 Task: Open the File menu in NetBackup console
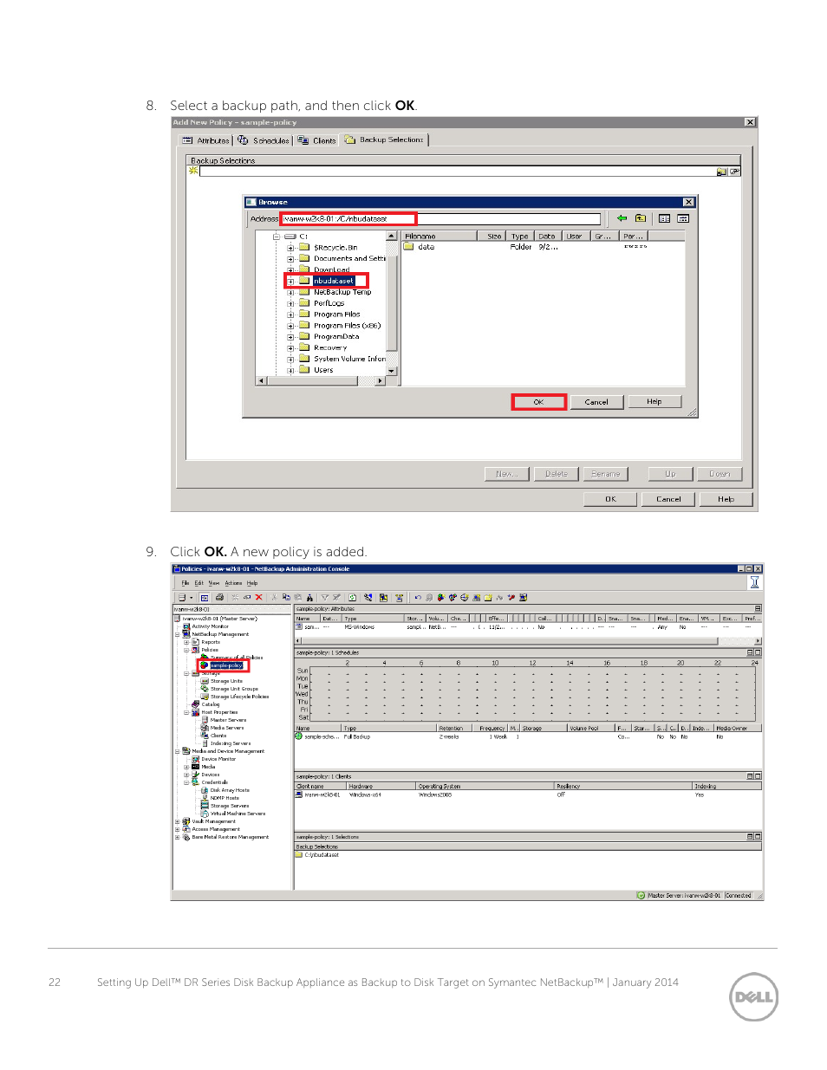click(186, 583)
